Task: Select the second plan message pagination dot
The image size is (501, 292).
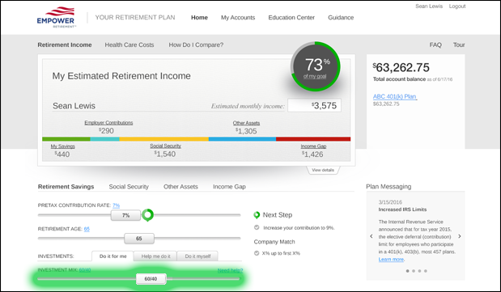Action: click(x=414, y=271)
